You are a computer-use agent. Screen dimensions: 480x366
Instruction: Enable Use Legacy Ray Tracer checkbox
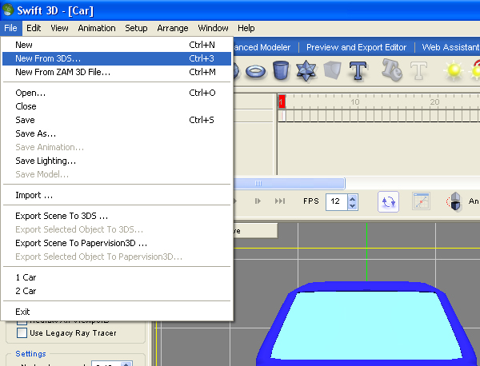coord(22,332)
